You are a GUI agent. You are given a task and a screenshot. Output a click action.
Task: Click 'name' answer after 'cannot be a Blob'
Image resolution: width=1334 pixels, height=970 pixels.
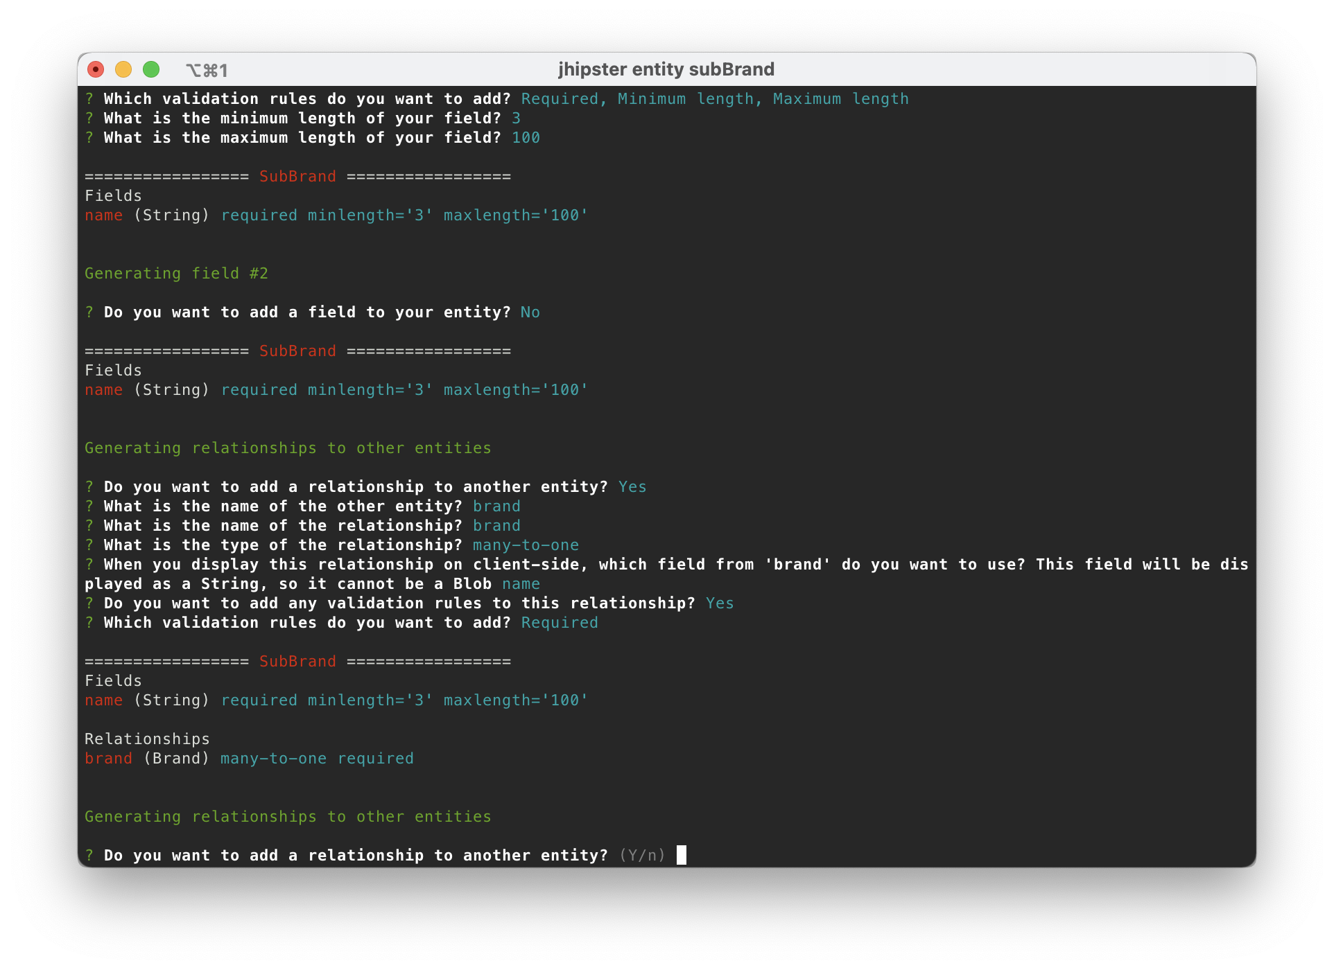pos(521,584)
